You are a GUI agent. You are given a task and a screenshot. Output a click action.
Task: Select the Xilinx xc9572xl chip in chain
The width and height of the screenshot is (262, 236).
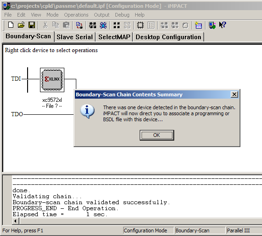pos(52,80)
